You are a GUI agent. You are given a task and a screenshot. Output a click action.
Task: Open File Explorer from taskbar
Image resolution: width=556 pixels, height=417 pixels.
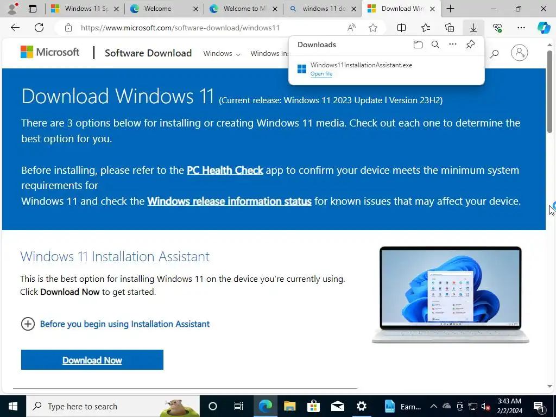point(289,406)
